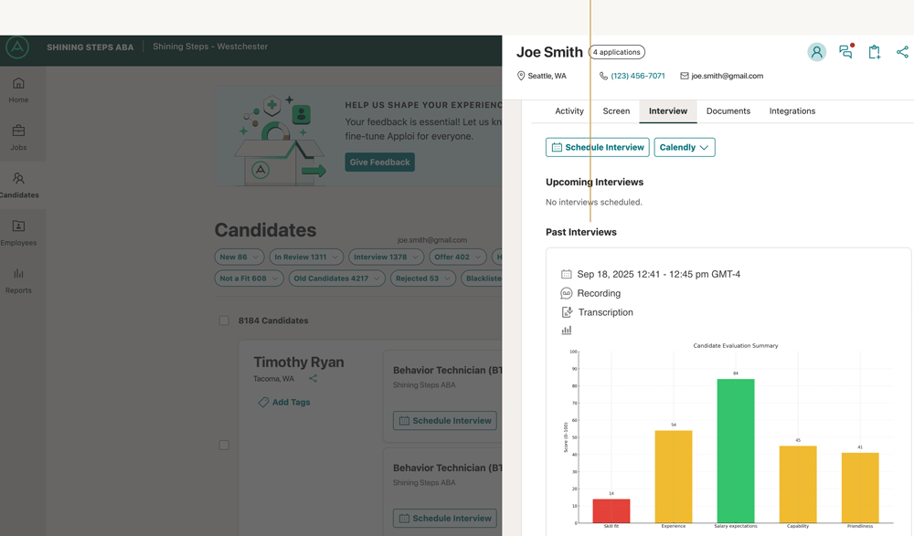The height and width of the screenshot is (536, 914).
Task: Click share icon in Joe Smith header
Action: click(902, 52)
